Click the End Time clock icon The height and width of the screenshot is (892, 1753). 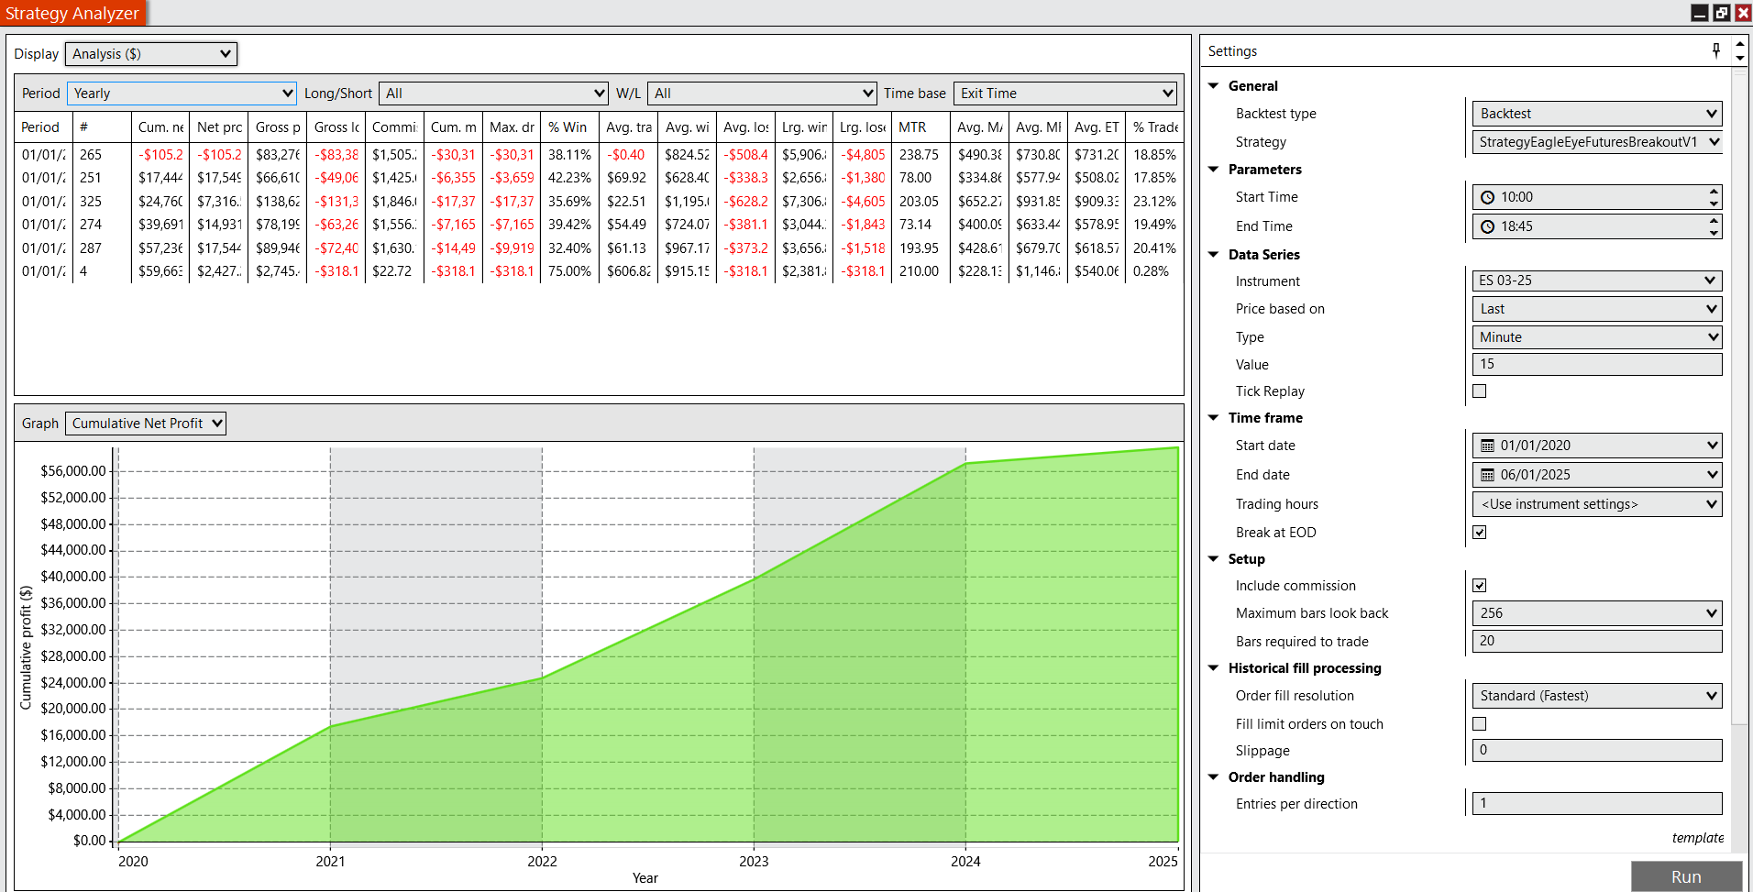pos(1488,226)
